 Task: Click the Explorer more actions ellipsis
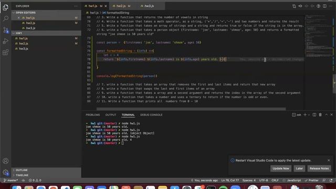[x=76, y=6]
